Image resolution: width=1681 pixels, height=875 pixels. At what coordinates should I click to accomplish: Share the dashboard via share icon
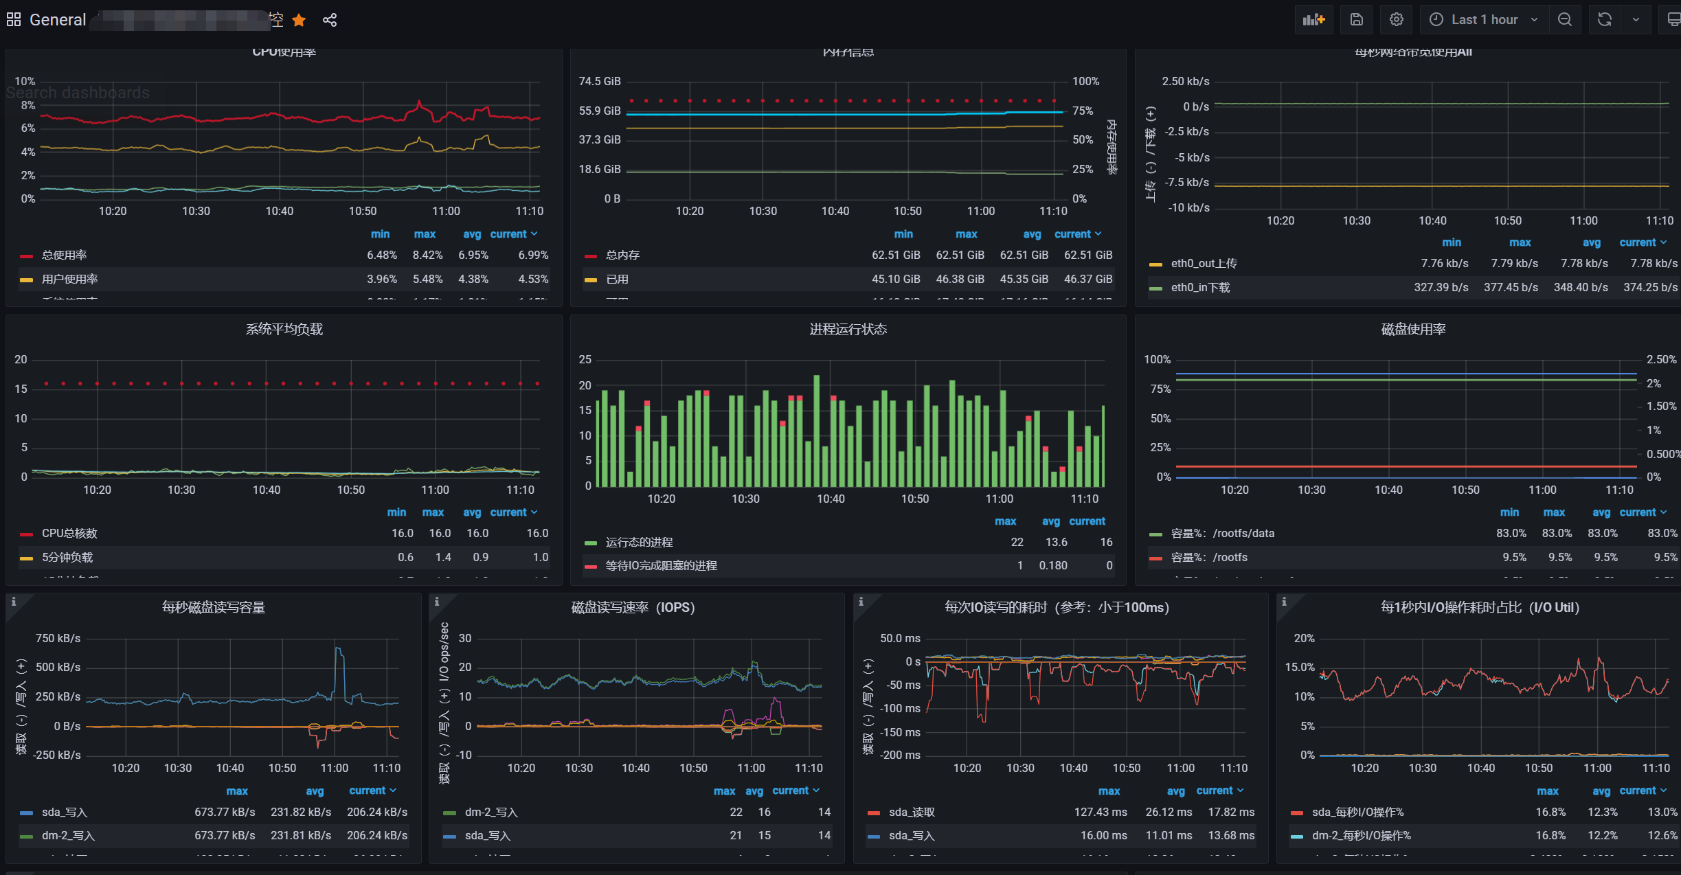330,20
